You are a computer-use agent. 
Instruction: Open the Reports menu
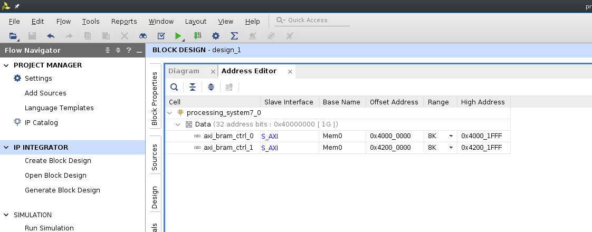tap(124, 22)
